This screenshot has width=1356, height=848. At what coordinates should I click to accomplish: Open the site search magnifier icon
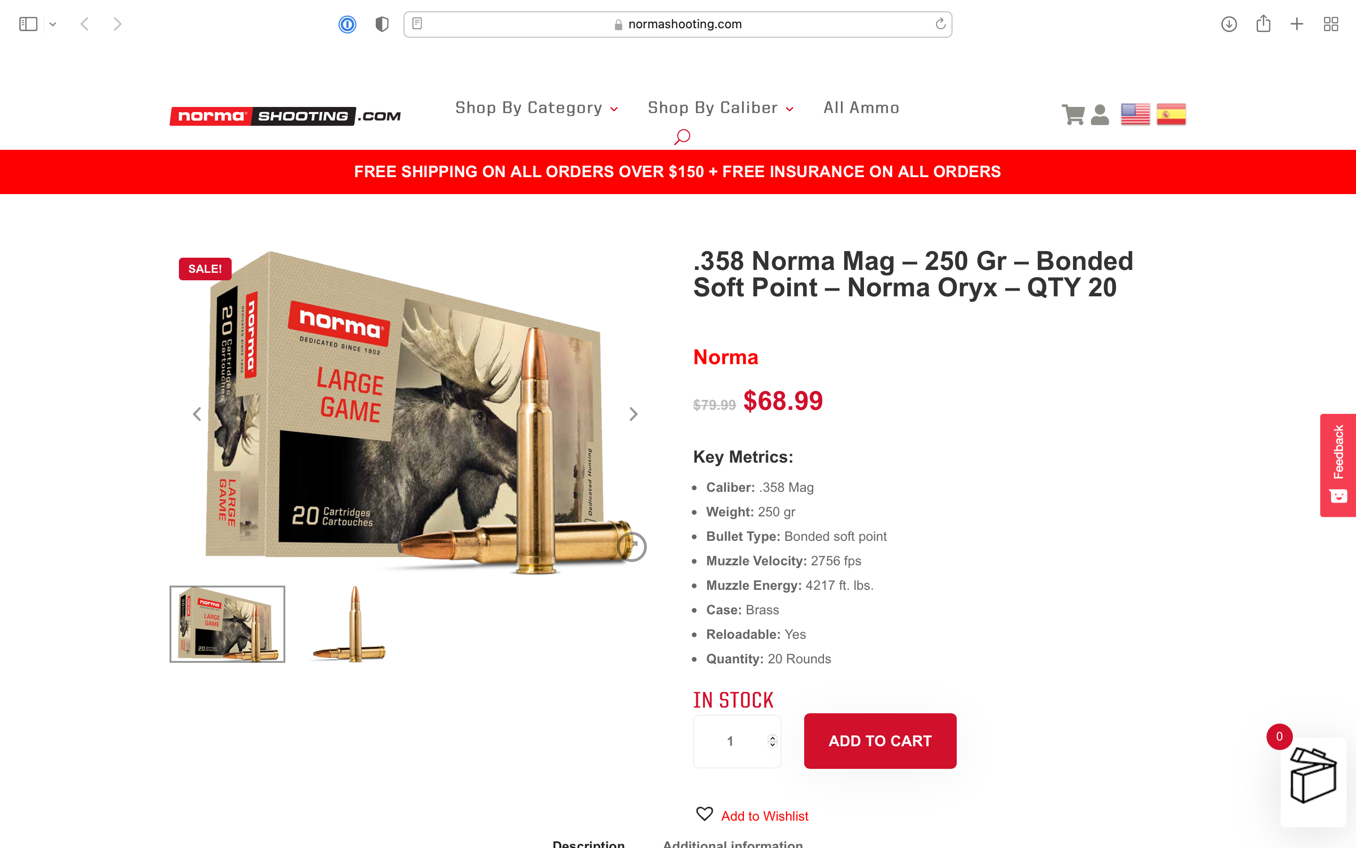(682, 137)
